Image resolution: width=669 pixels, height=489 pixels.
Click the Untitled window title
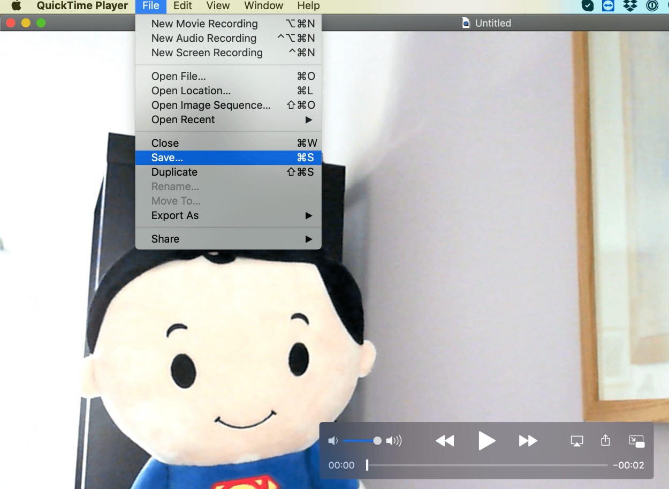pos(493,23)
